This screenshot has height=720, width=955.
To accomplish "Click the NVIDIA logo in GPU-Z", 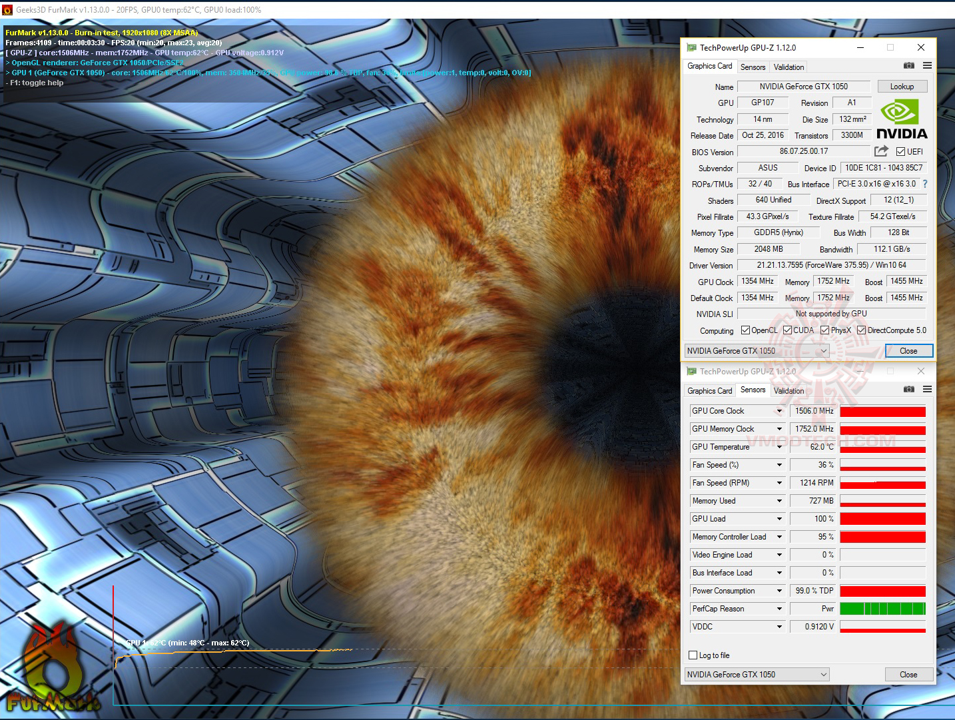I will (902, 119).
